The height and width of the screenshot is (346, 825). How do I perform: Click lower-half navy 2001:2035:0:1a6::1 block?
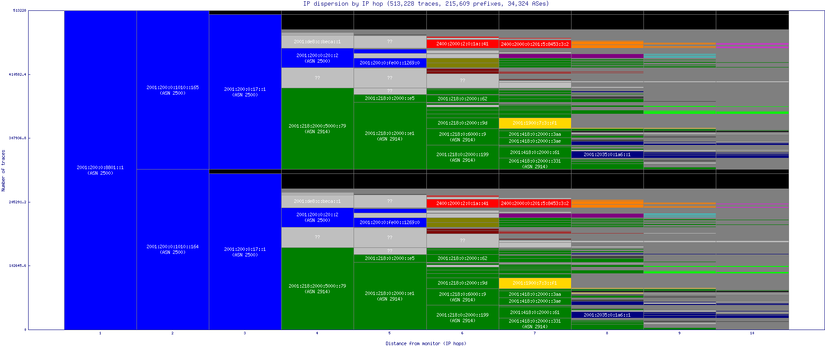[x=607, y=315]
